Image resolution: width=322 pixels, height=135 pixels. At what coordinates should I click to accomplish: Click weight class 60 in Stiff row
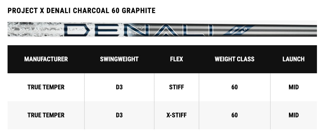pos(235,87)
